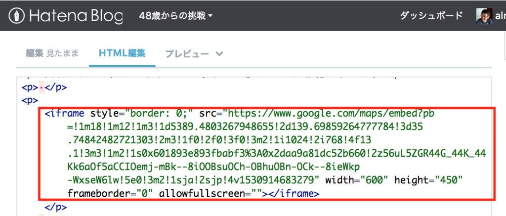
Task: Click the style="border: 0;" attribute
Action: pyautogui.click(x=141, y=113)
